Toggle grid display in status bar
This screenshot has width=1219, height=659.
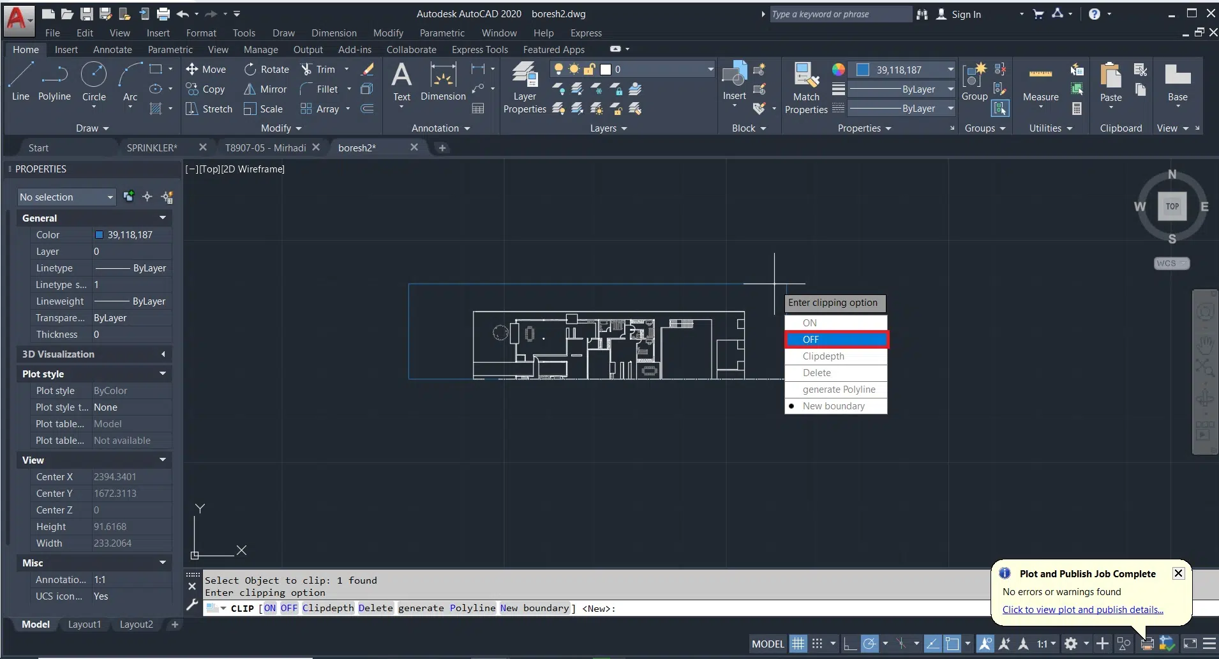(798, 644)
